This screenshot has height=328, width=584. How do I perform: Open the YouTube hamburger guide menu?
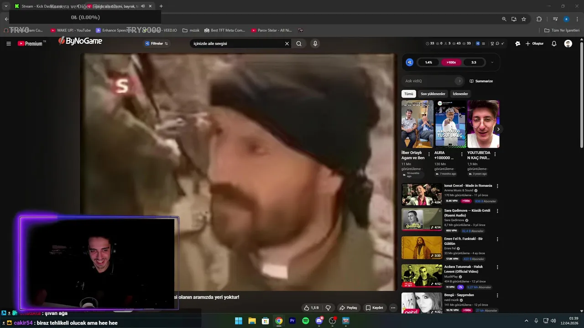click(9, 44)
